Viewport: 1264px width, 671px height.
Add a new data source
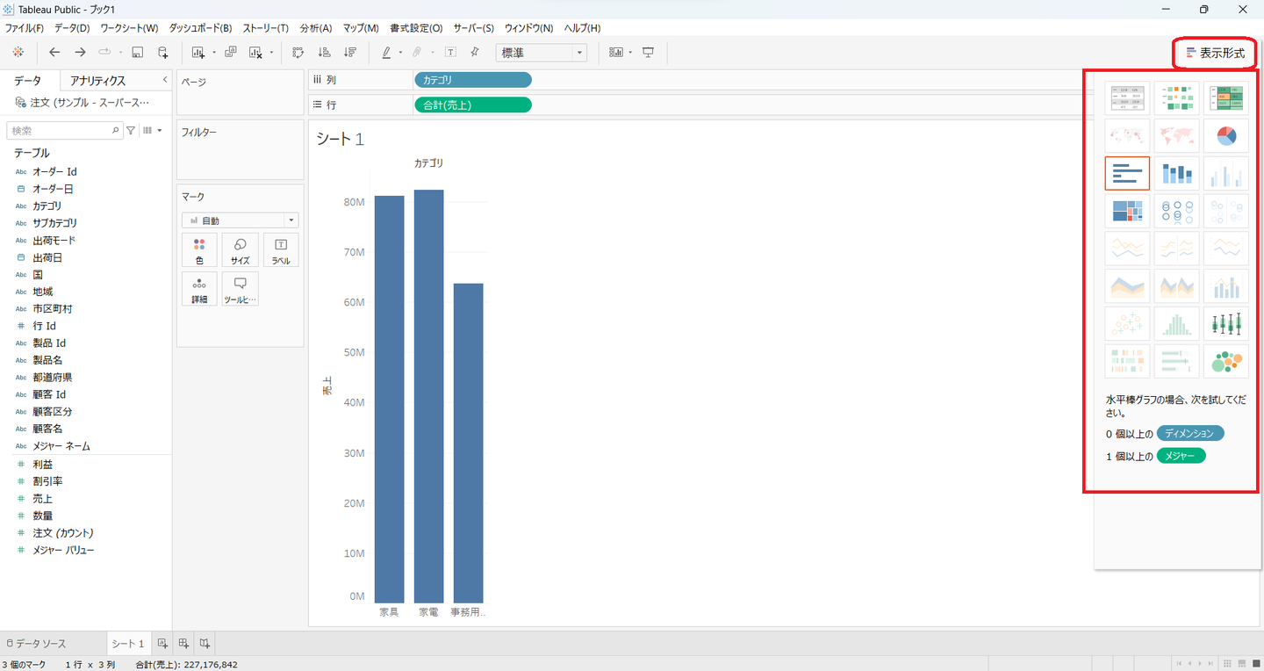pyautogui.click(x=162, y=53)
